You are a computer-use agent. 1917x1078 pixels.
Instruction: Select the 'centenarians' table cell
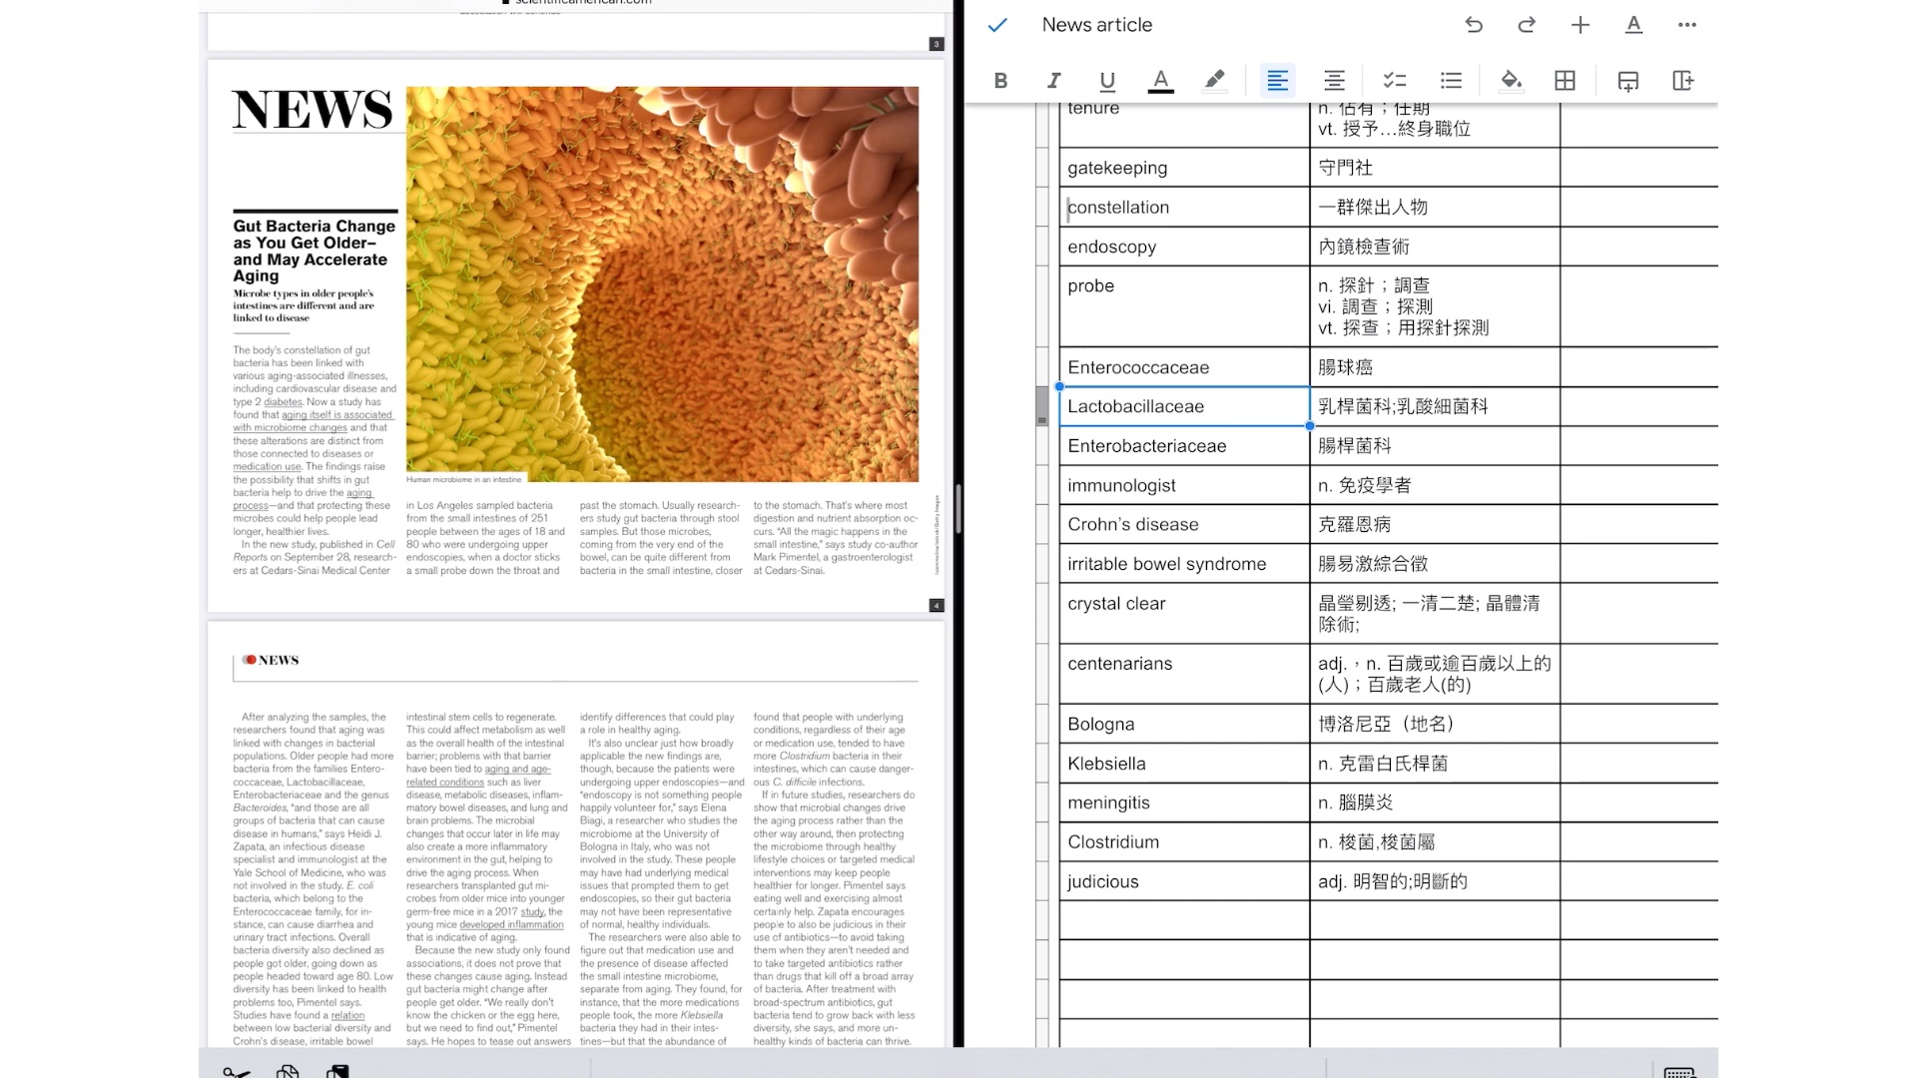tap(1184, 674)
